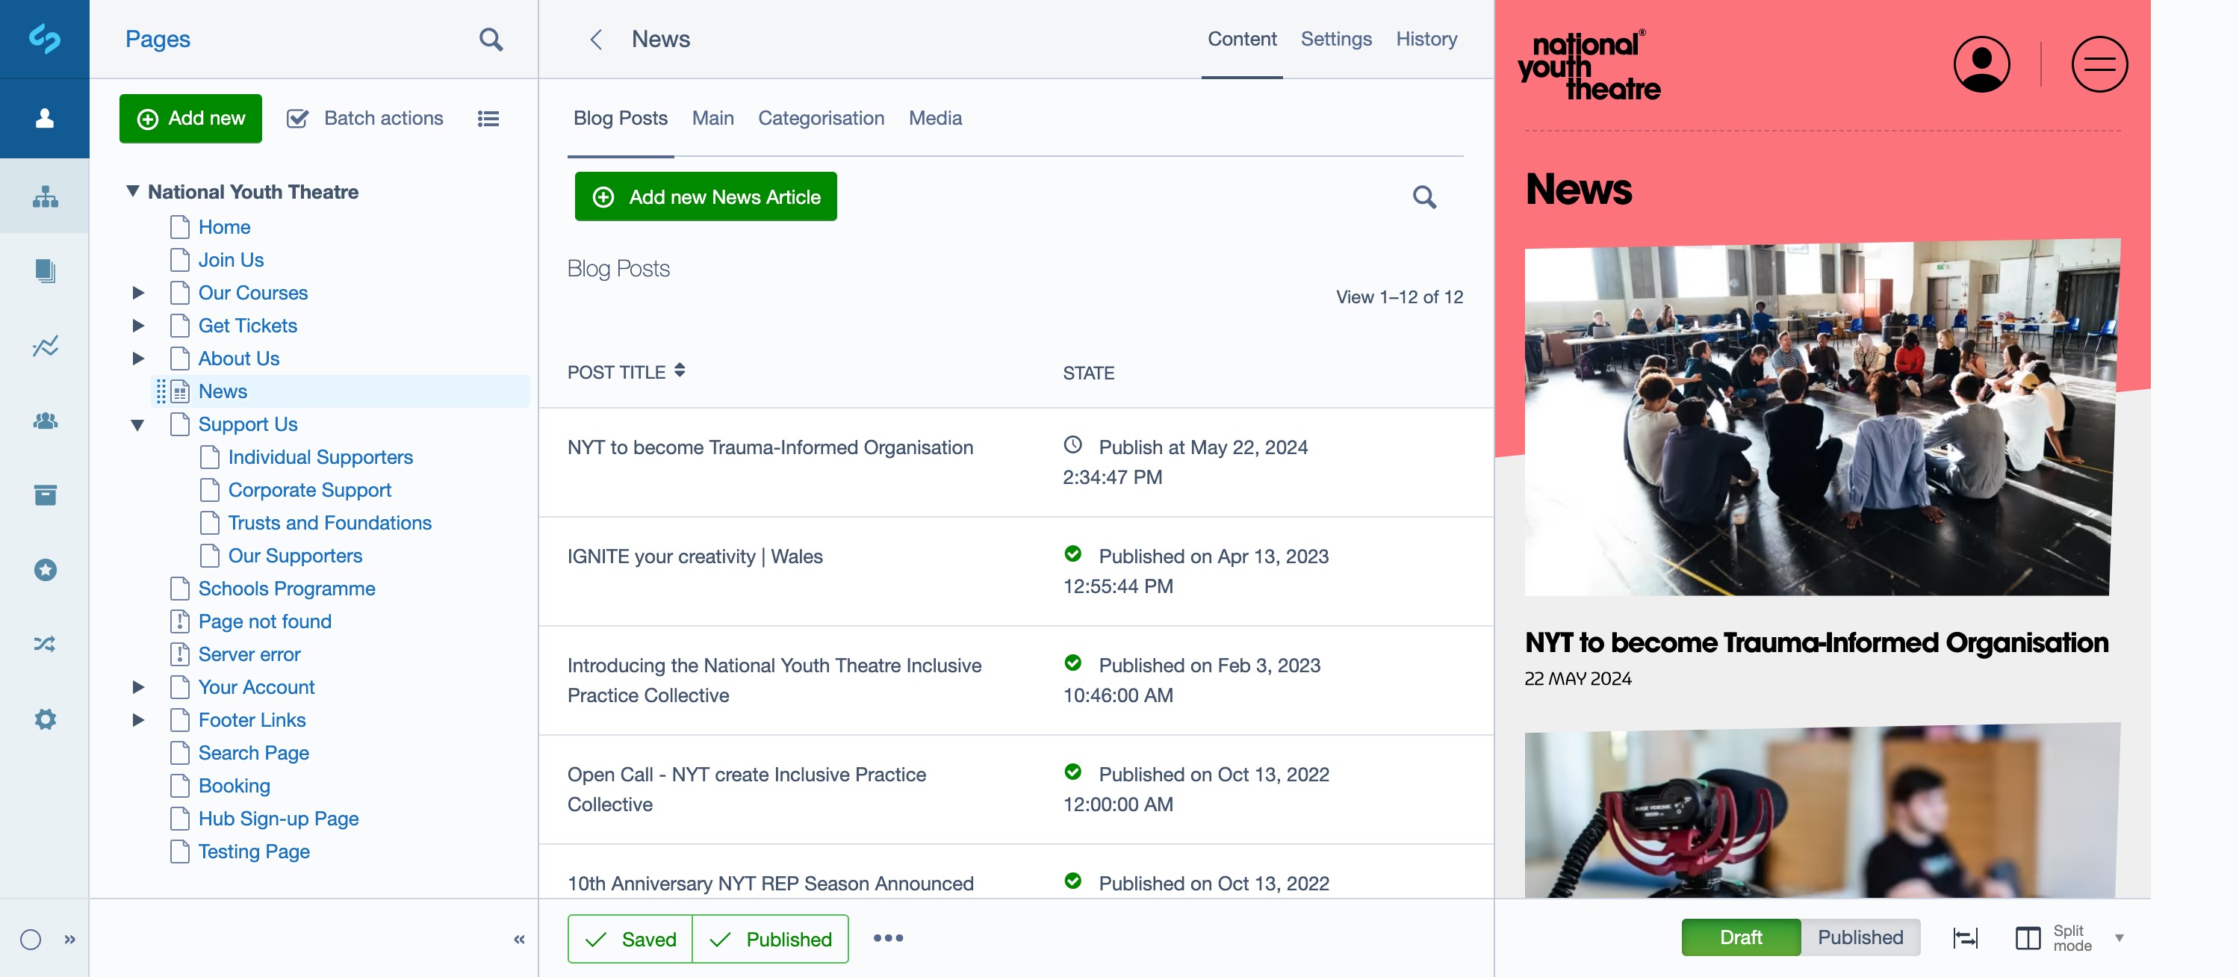Switch preview to Published state
The height and width of the screenshot is (977, 2239).
1860,937
